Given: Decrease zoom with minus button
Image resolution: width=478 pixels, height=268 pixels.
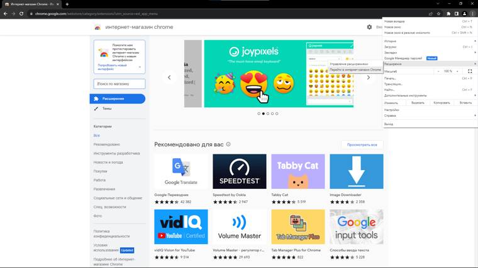Looking at the screenshot, I should point(438,71).
